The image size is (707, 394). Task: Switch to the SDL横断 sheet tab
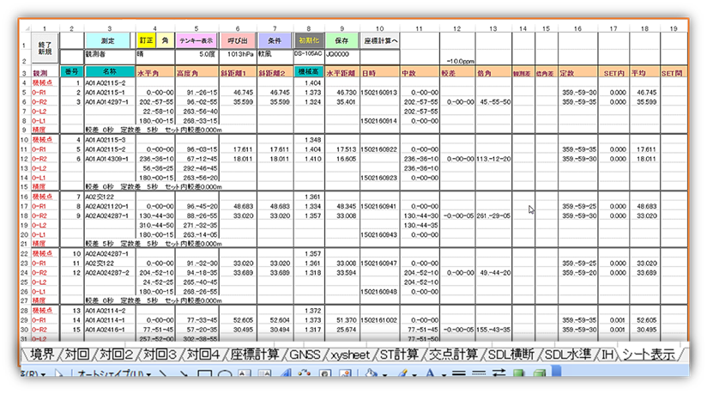pyautogui.click(x=513, y=354)
